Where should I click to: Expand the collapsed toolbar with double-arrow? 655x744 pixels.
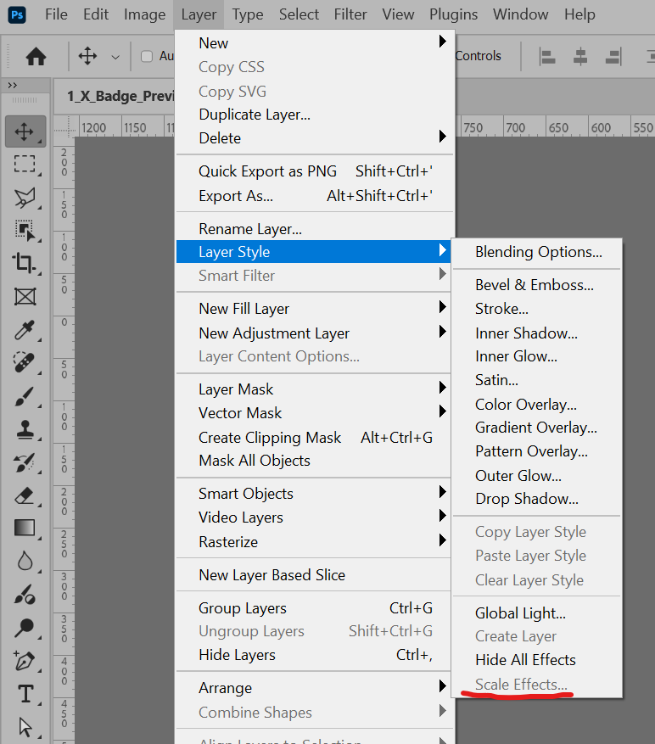(x=12, y=86)
